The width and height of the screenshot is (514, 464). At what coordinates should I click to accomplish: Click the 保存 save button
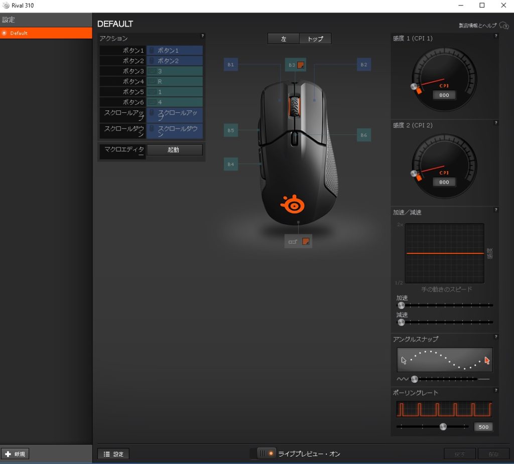point(494,454)
